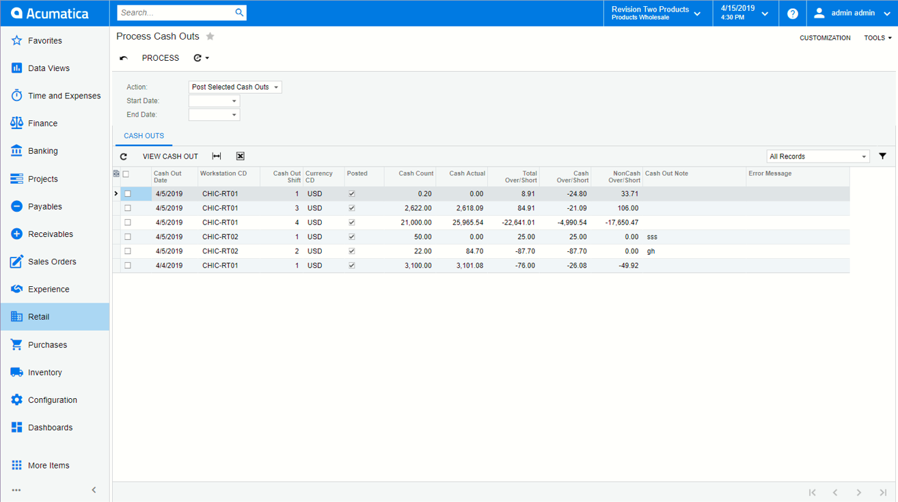Fit grid columns to width icon
The height and width of the screenshot is (502, 898).
pos(217,156)
